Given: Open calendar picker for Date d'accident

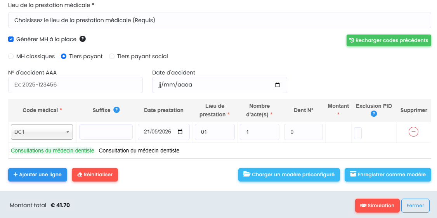Looking at the screenshot, I should [x=277, y=85].
